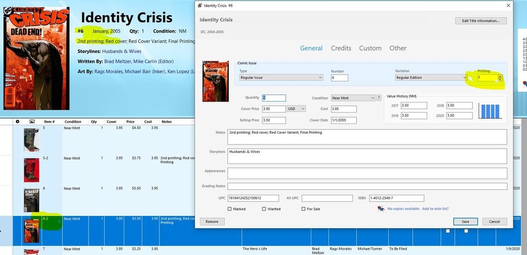The height and width of the screenshot is (255, 527).
Task: Click the round arrow column header icon
Action: [x=17, y=121]
